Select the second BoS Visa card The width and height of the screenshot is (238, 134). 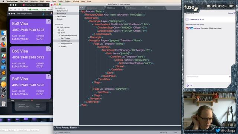click(30, 59)
